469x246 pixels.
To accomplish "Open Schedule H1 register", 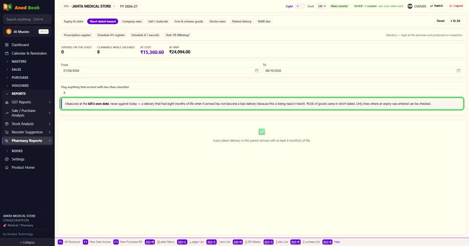I will [111, 35].
